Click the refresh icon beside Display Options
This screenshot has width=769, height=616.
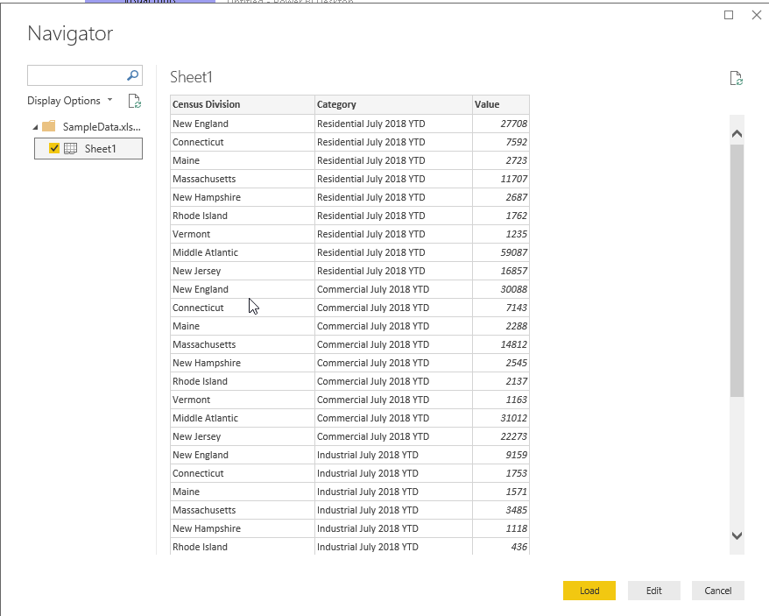pos(135,101)
